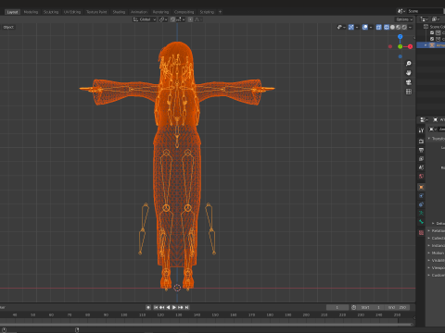
Task: Toggle auto keying record button
Action: [148, 307]
